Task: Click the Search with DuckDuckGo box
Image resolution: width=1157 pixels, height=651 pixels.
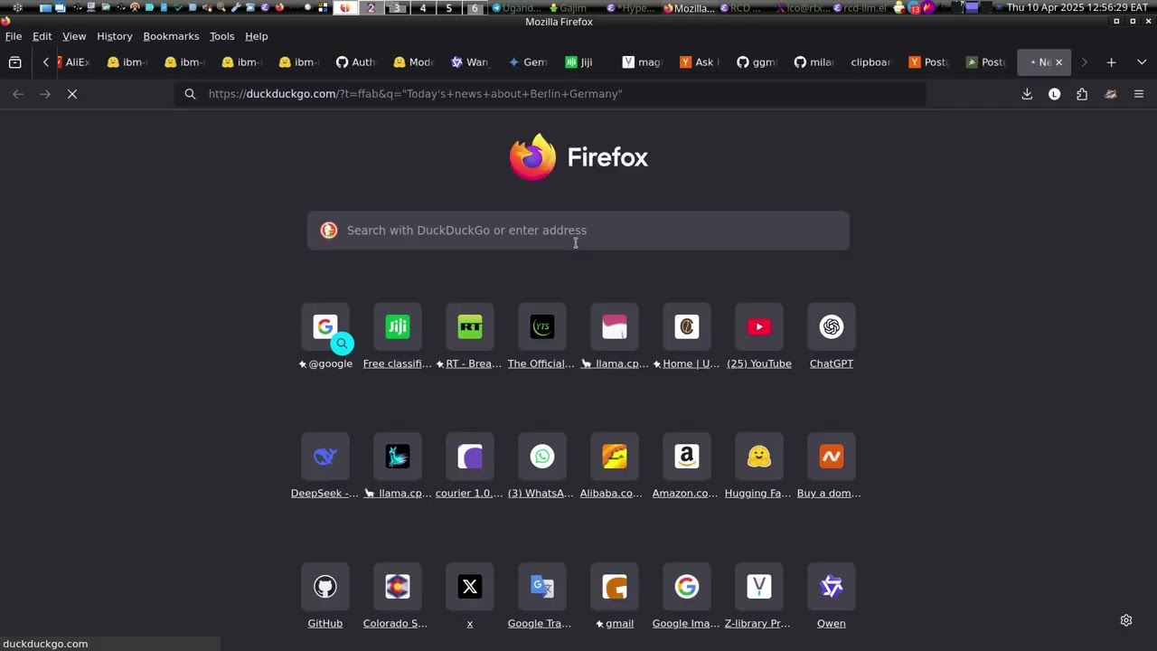Action: (578, 231)
